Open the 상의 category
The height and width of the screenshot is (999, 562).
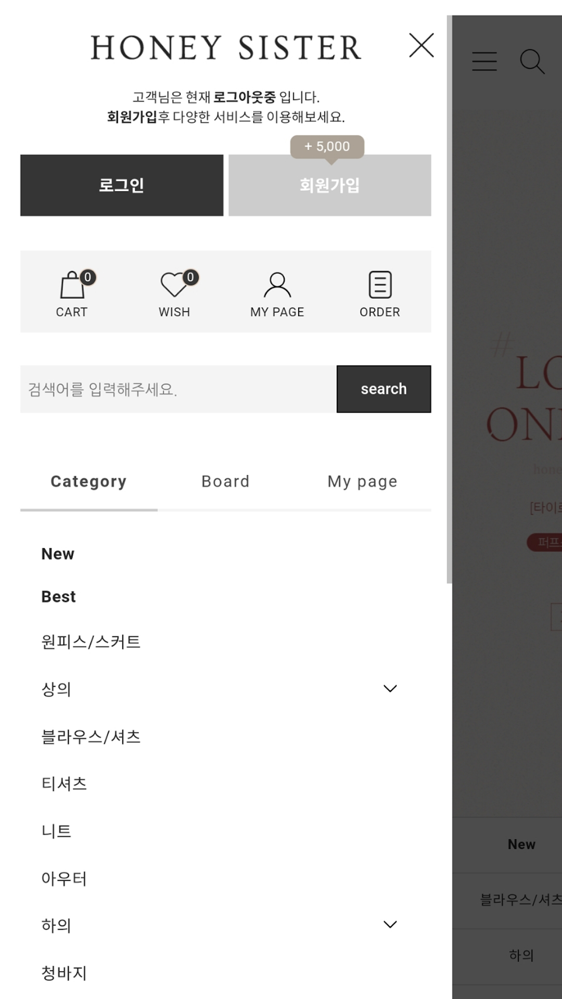56,689
